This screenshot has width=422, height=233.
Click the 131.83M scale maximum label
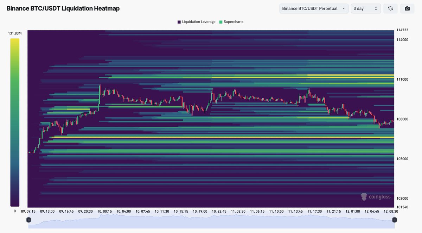pos(15,33)
